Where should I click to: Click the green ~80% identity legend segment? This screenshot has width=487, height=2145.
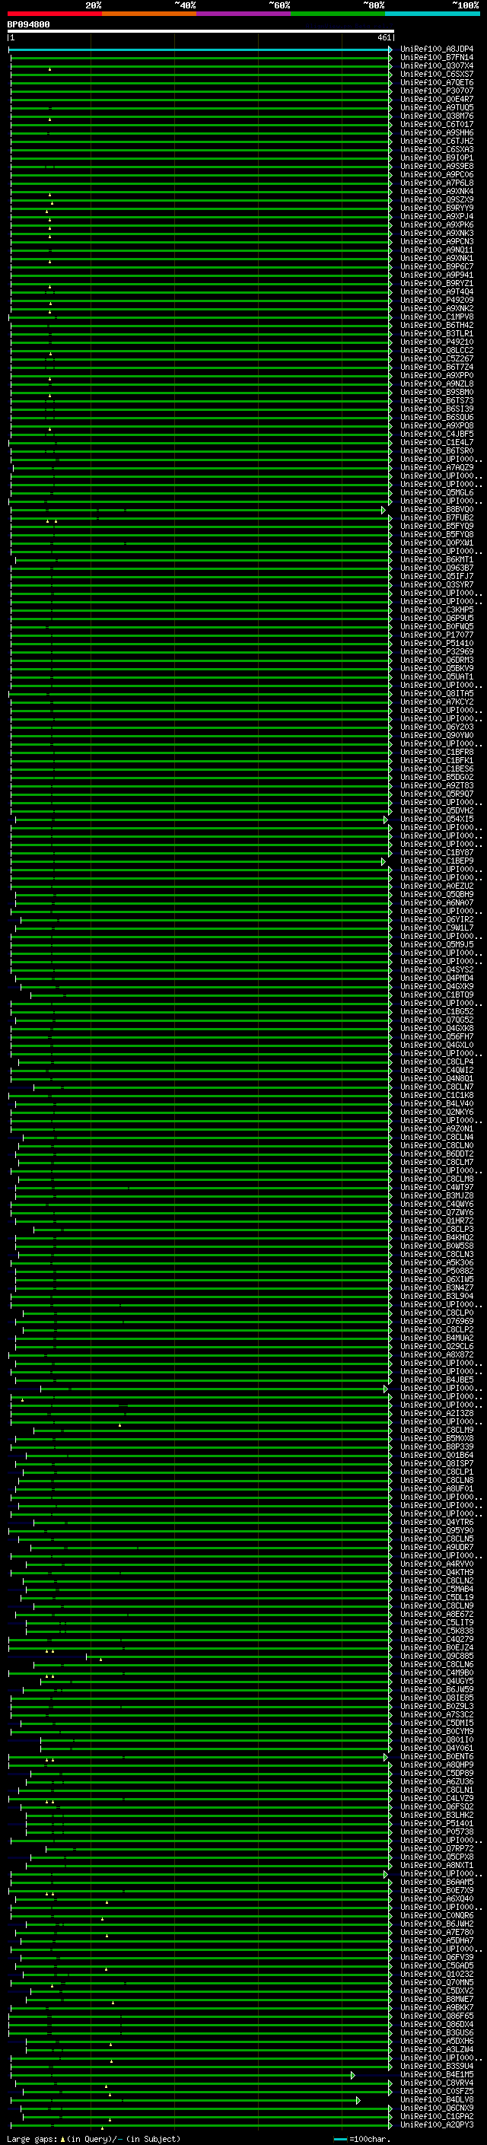(338, 14)
